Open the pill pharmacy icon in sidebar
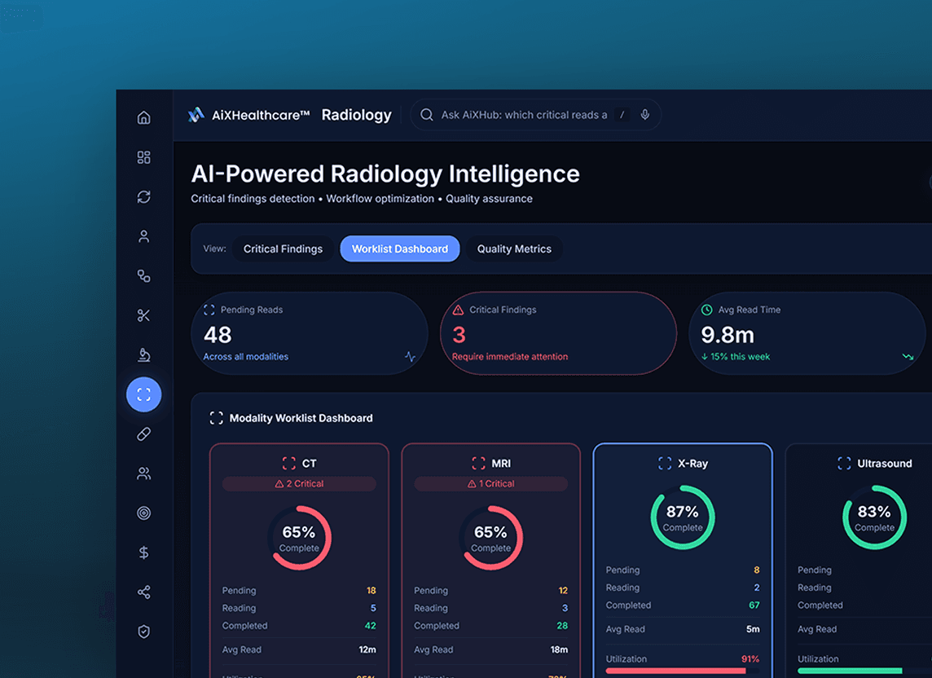The image size is (932, 678). 144,434
